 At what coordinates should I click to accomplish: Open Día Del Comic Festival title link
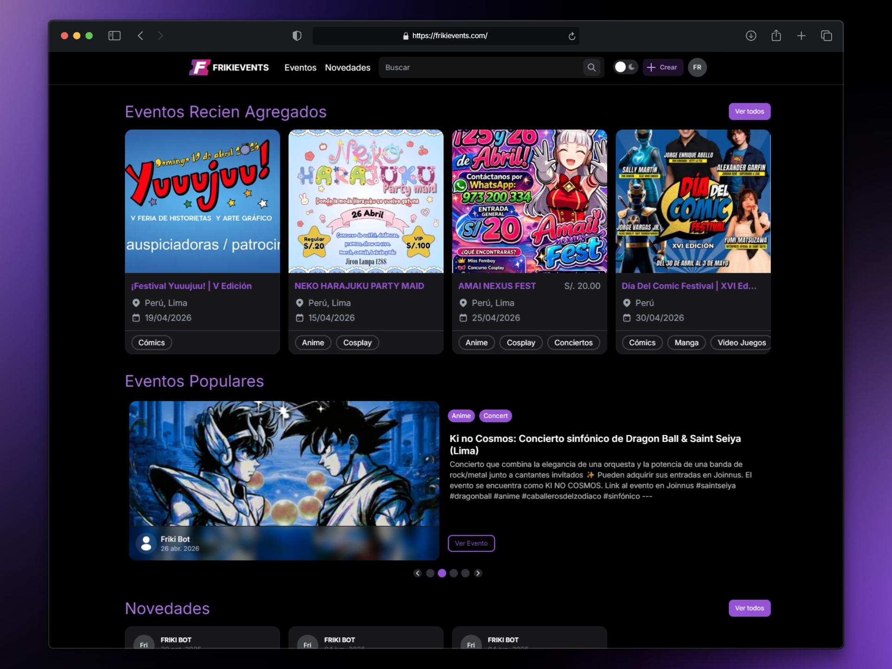click(689, 286)
